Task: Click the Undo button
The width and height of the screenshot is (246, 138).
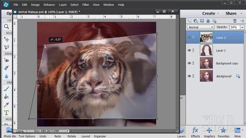Action: (43, 136)
